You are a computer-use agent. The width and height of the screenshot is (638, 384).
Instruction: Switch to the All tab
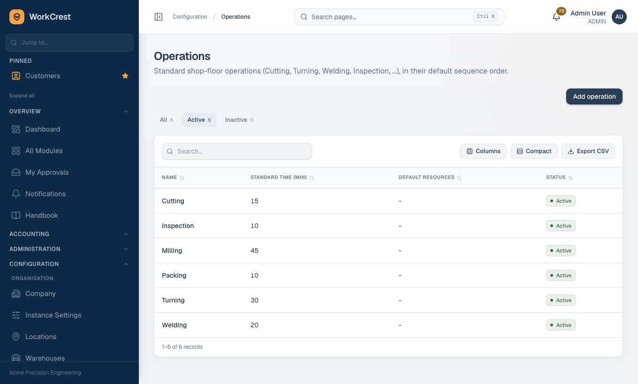[167, 120]
